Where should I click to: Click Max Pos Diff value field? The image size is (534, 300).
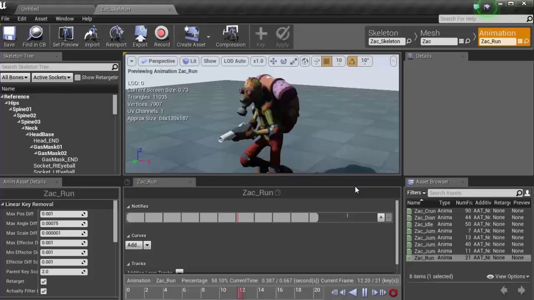[x=63, y=214]
